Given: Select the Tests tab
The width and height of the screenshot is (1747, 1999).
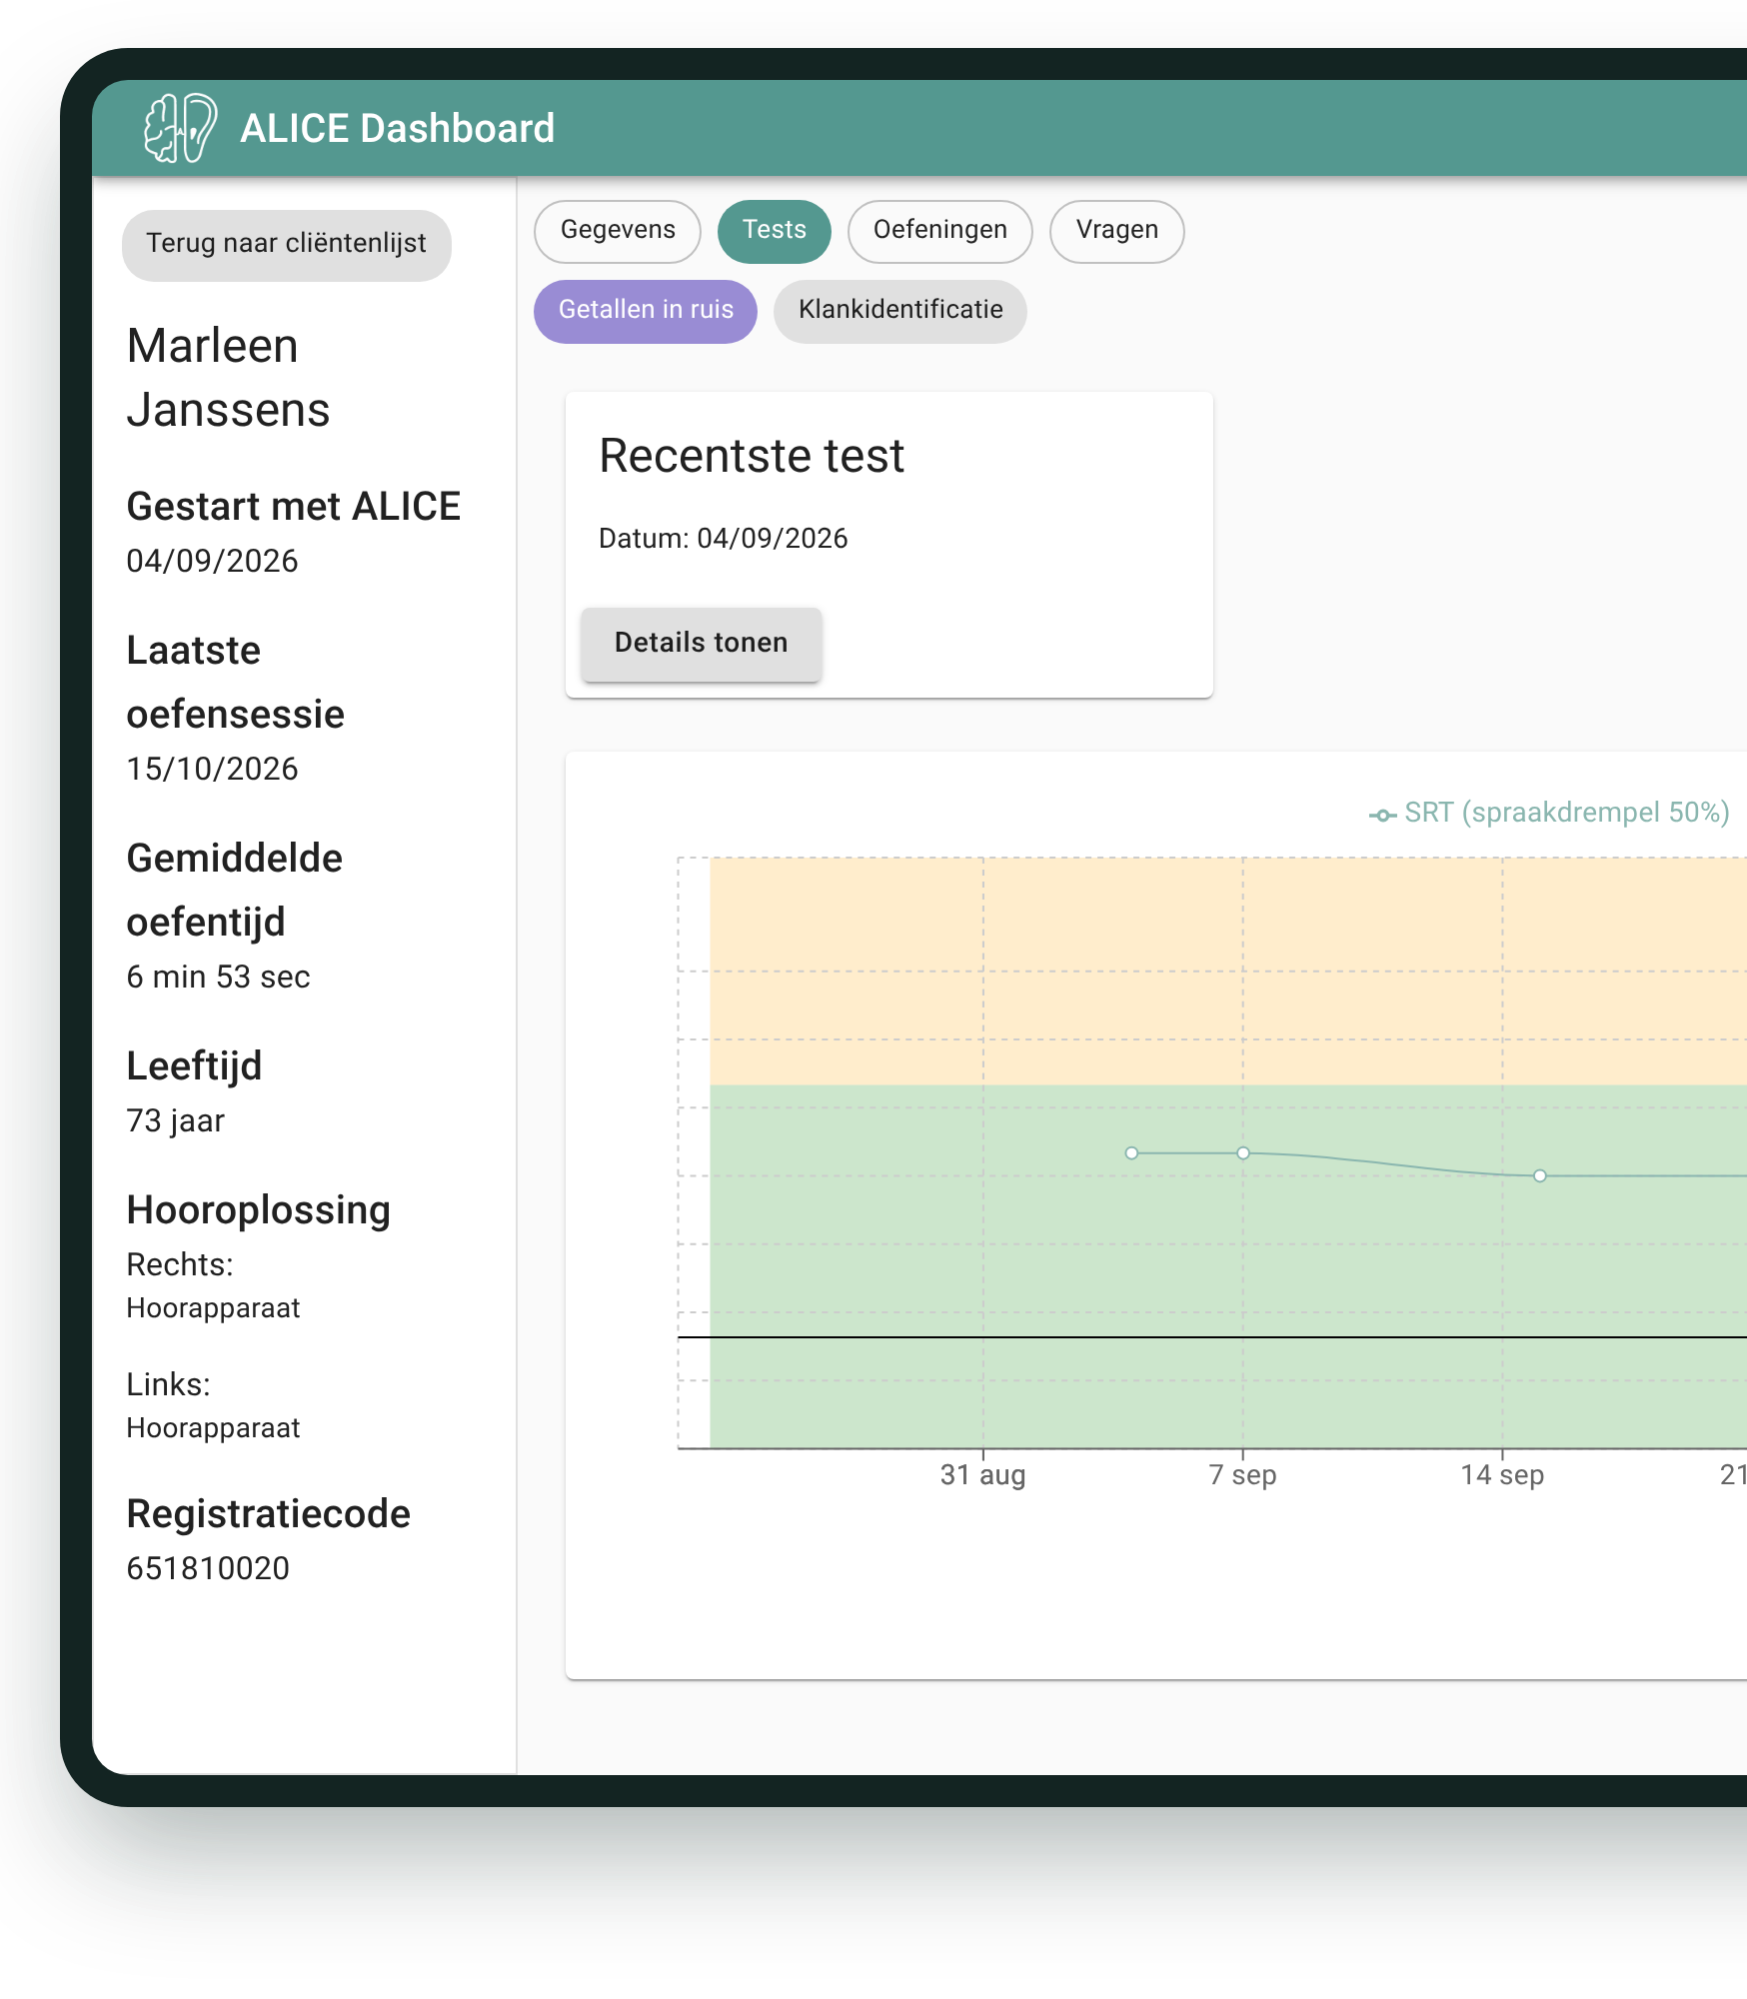Looking at the screenshot, I should [x=775, y=231].
